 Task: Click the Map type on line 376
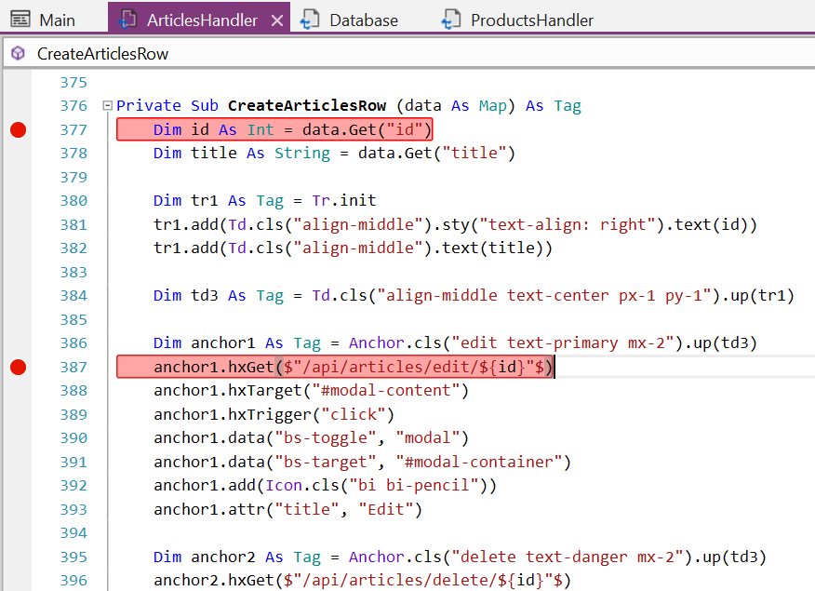point(492,105)
